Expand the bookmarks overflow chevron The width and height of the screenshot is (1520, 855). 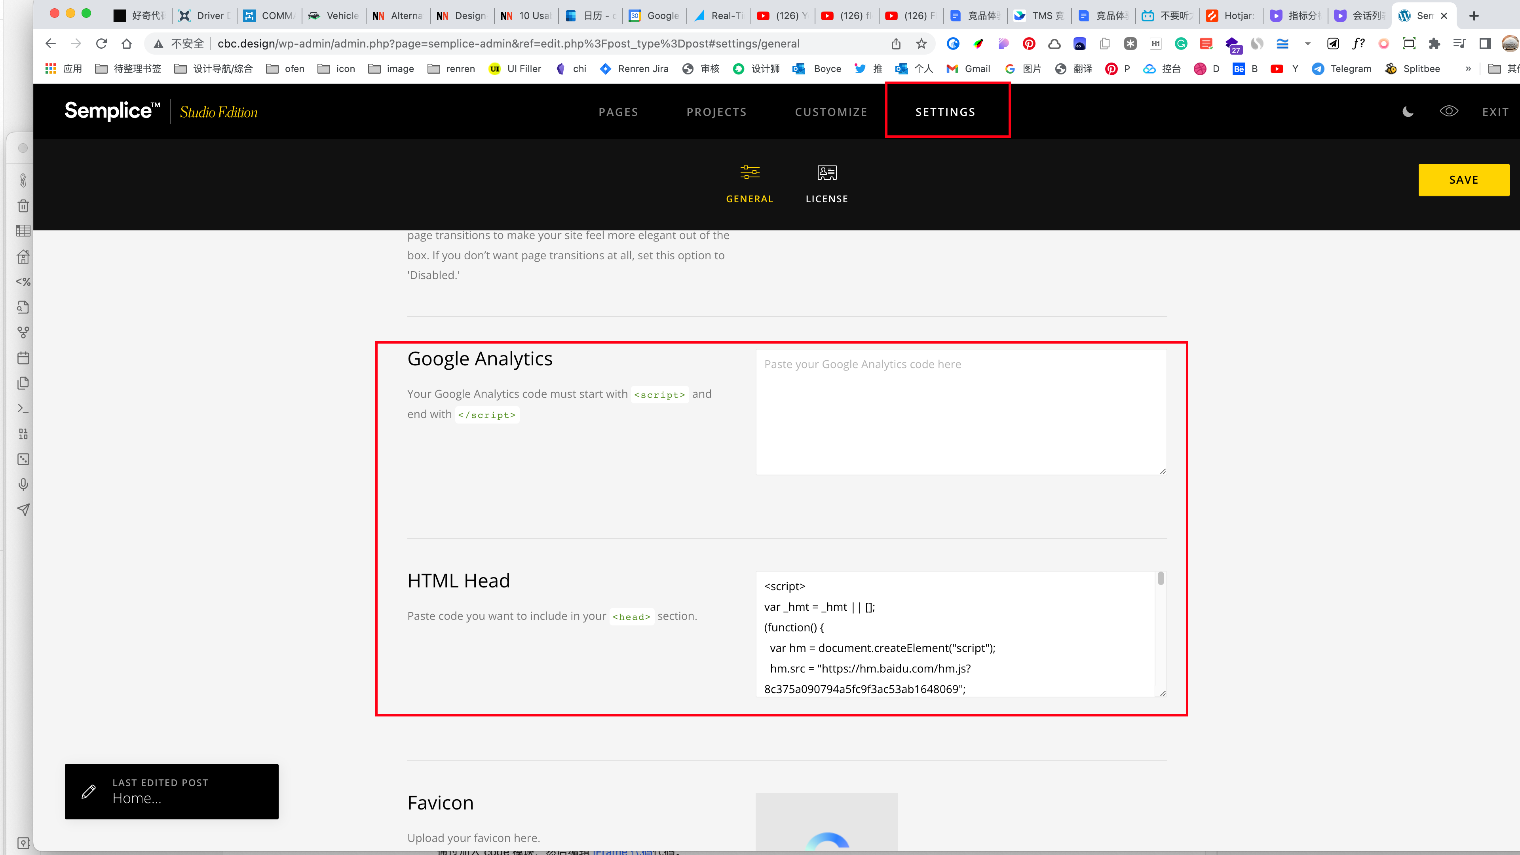1468,69
